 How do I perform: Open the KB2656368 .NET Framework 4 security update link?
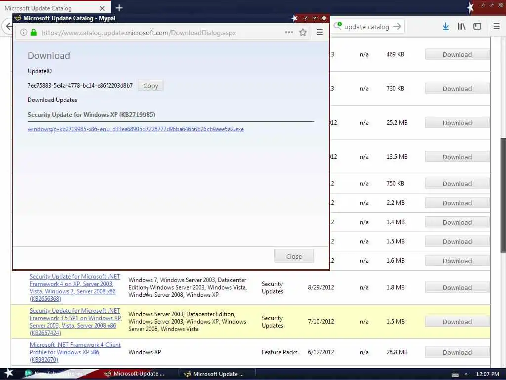[75, 287]
